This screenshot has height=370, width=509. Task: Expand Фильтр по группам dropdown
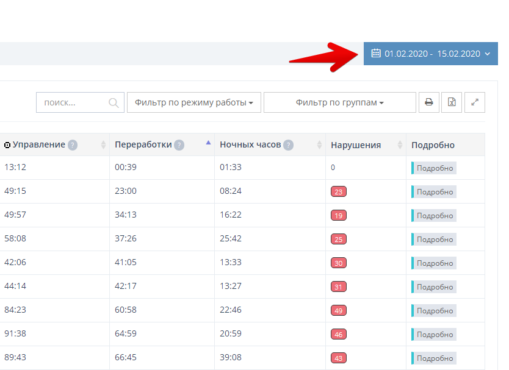pyautogui.click(x=339, y=102)
